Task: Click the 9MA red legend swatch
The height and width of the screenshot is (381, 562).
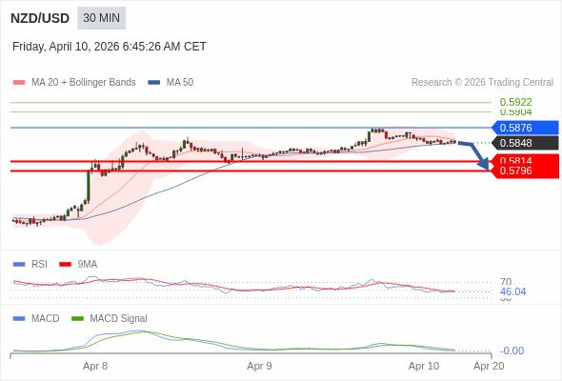Action: tap(65, 264)
